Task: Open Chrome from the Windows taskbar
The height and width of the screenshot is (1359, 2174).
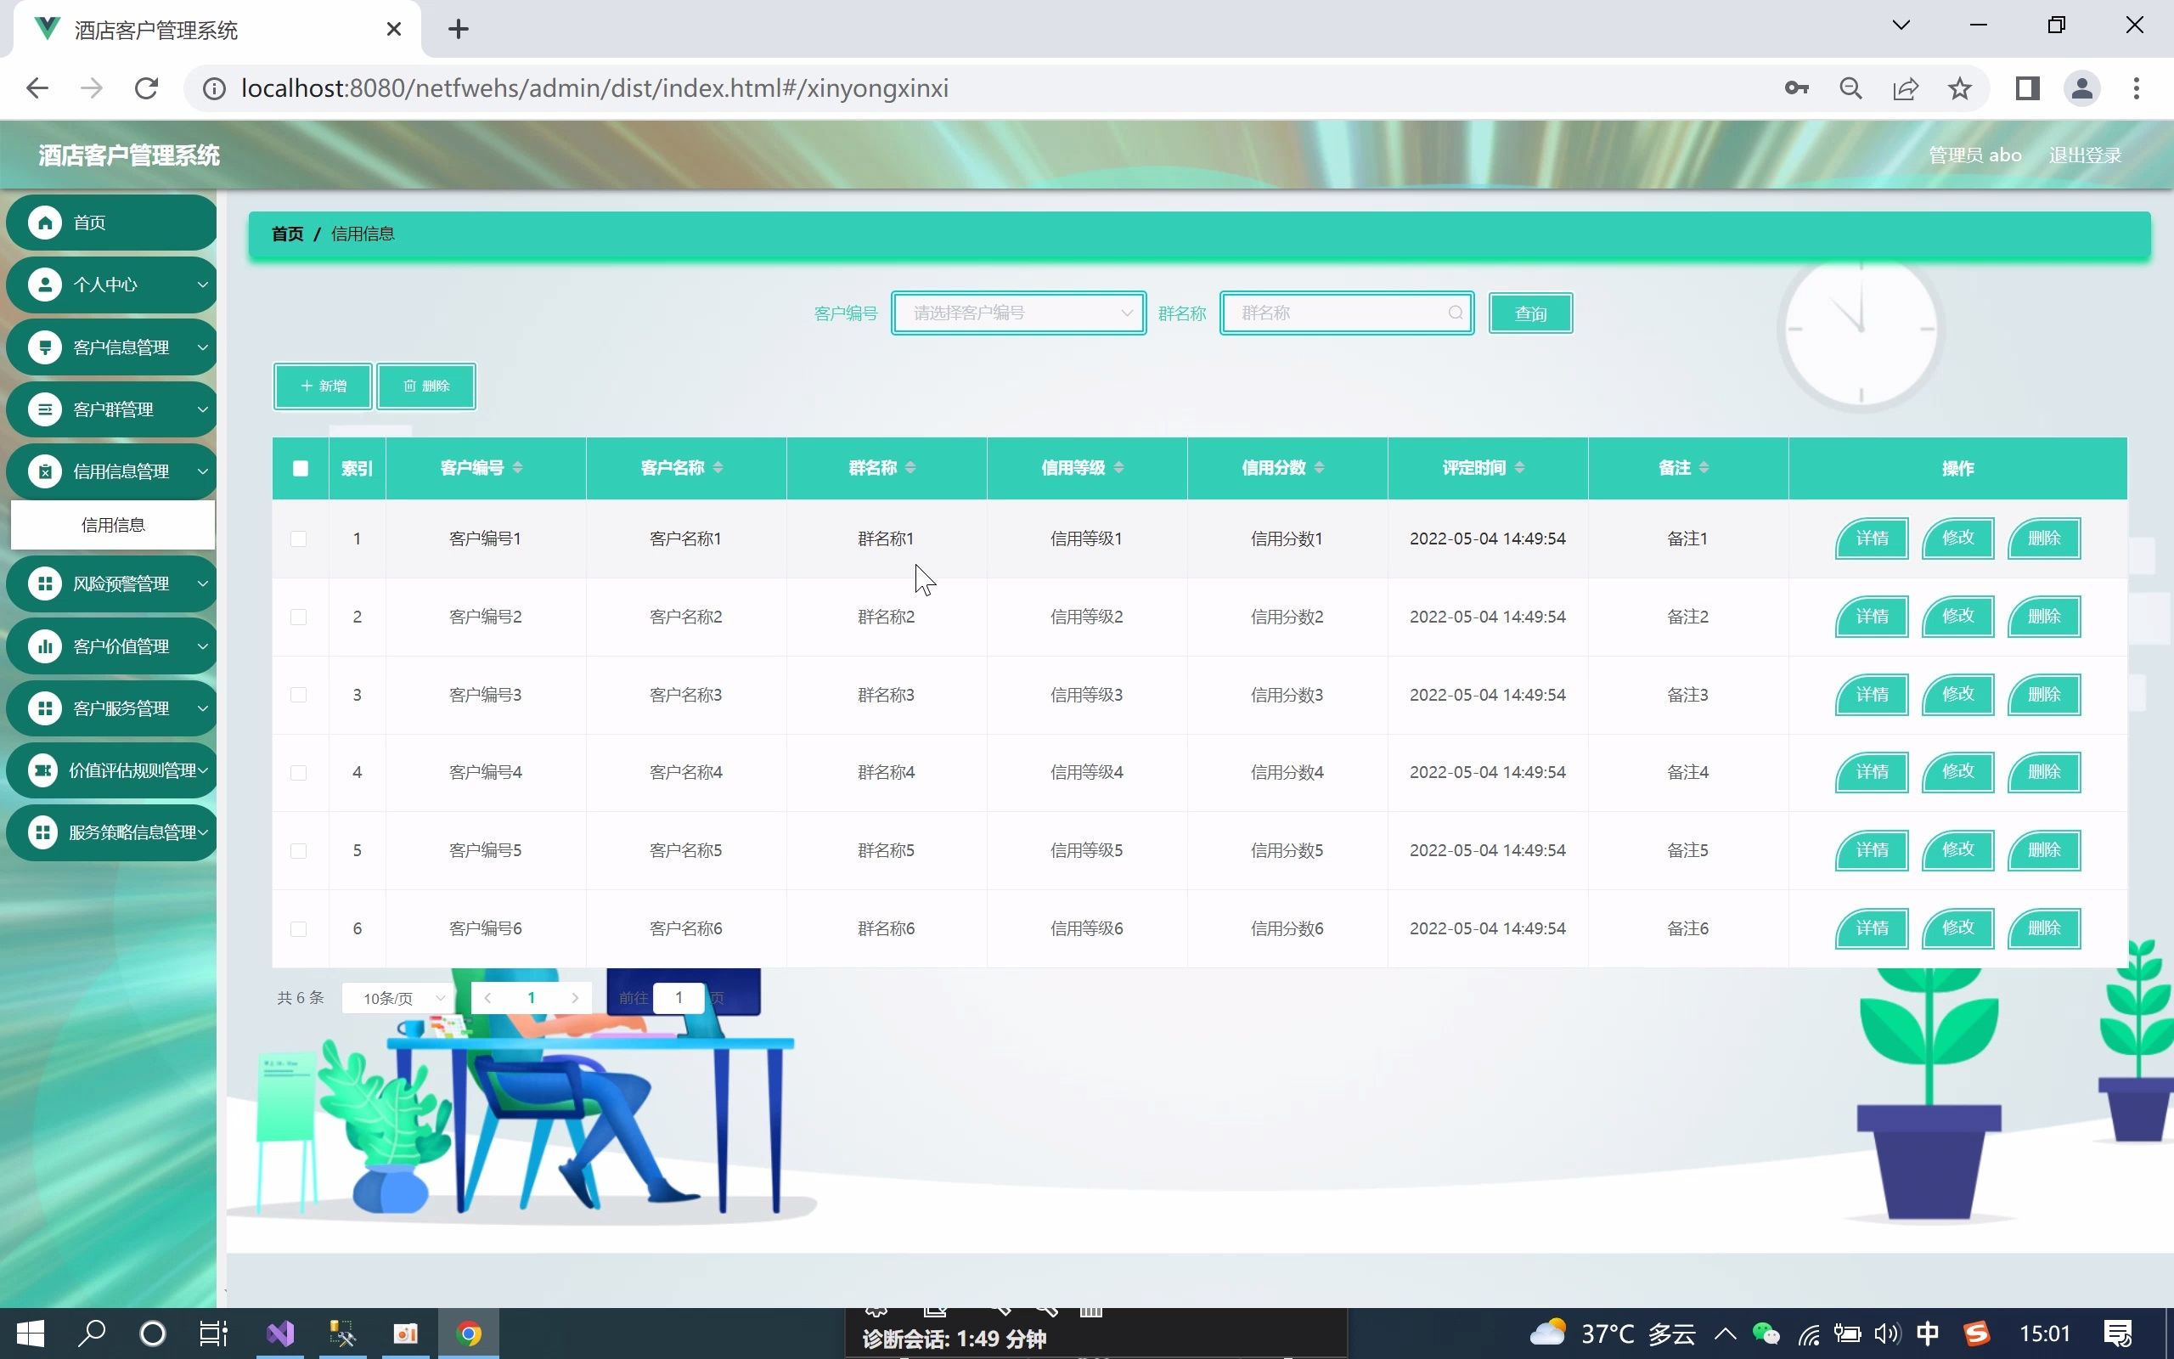Action: (468, 1333)
